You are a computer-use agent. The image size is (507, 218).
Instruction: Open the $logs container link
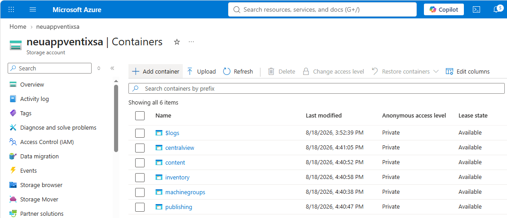[172, 133]
